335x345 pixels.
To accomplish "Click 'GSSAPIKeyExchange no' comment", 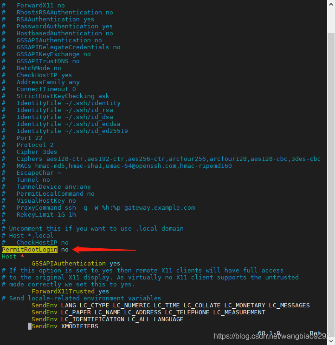I will (46, 54).
